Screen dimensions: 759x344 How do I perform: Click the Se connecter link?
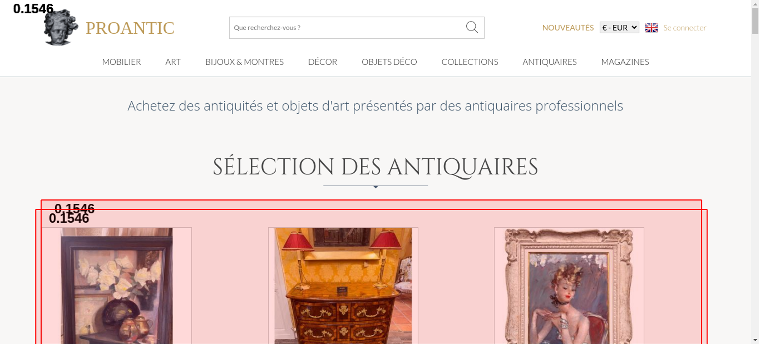(685, 28)
